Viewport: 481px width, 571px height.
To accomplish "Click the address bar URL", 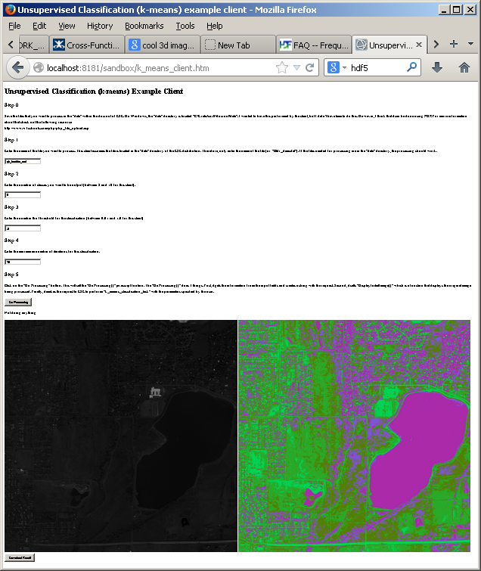I will [128, 68].
